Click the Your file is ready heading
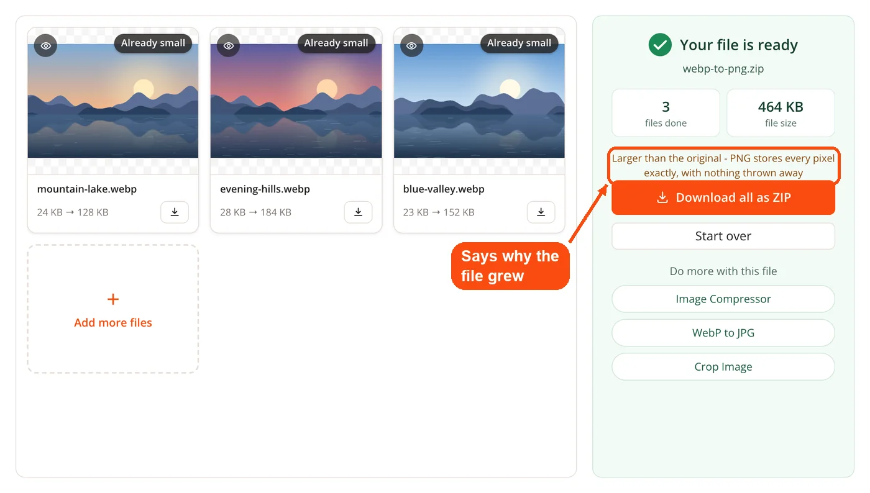 pos(739,45)
